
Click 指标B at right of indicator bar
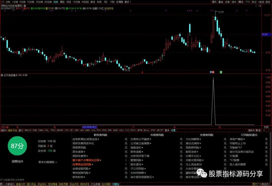click(251, 130)
